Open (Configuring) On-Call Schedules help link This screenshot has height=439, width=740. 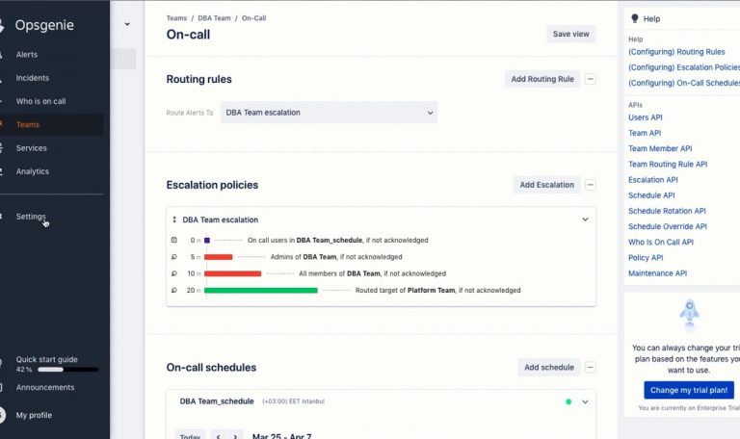[684, 83]
